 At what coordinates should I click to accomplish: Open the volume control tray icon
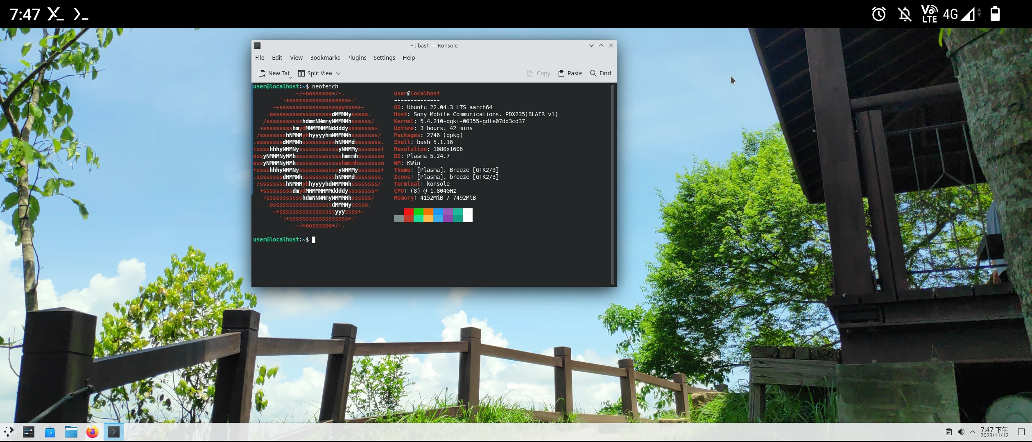coord(961,432)
